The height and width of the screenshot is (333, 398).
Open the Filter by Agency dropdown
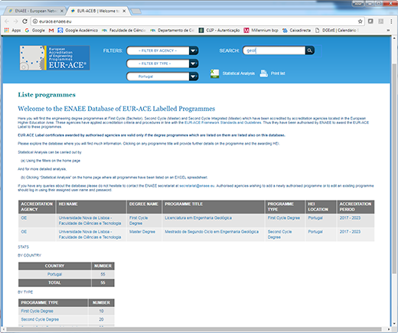point(162,51)
